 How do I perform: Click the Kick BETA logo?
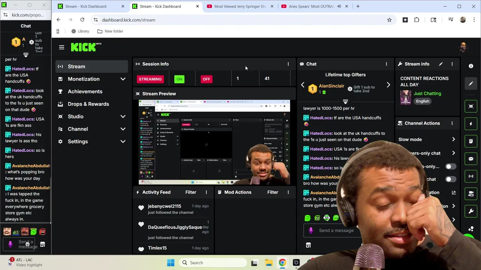coord(86,47)
